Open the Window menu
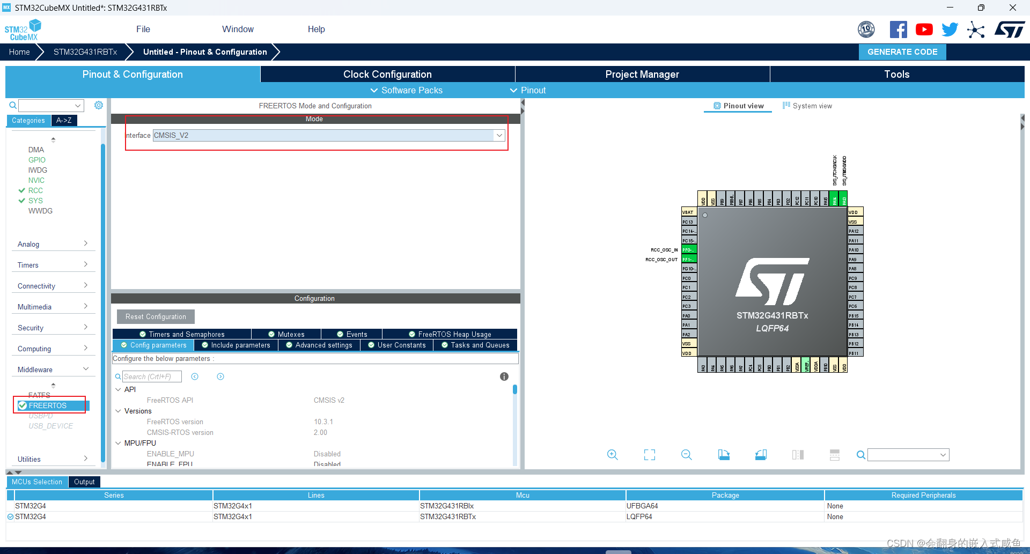The image size is (1030, 554). click(x=238, y=29)
